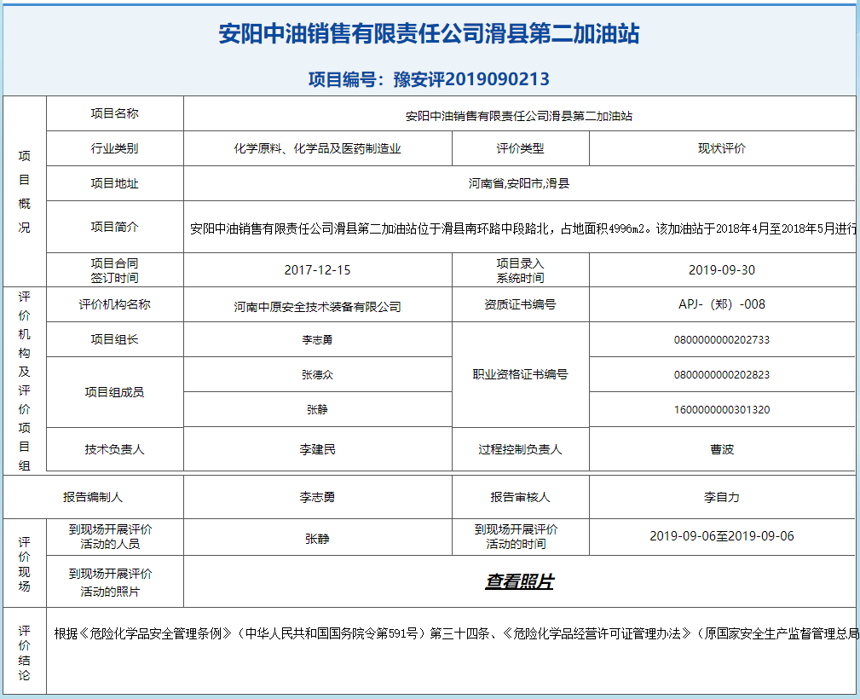Click the 资质证书编号 label
This screenshot has height=699, width=860.
521,304
